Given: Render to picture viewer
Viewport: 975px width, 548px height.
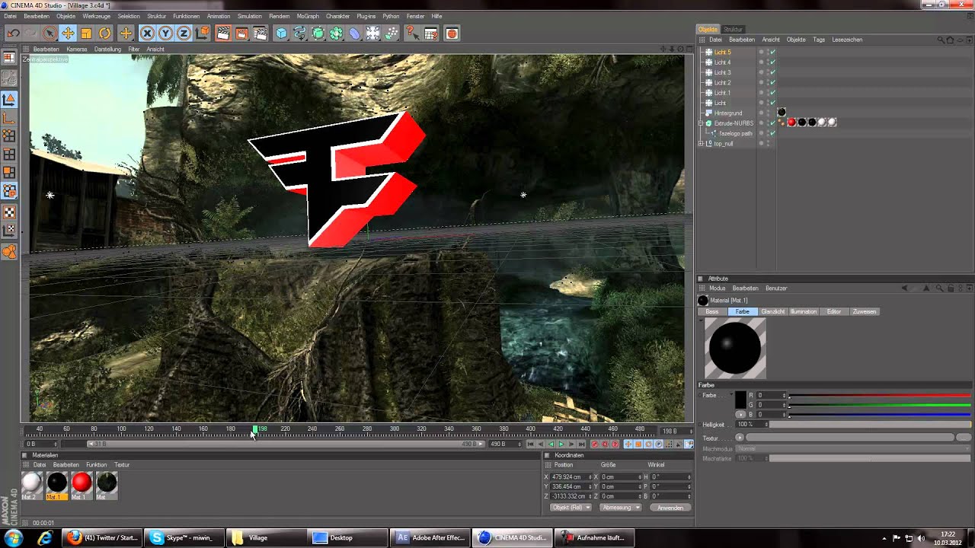Looking at the screenshot, I should point(241,33).
